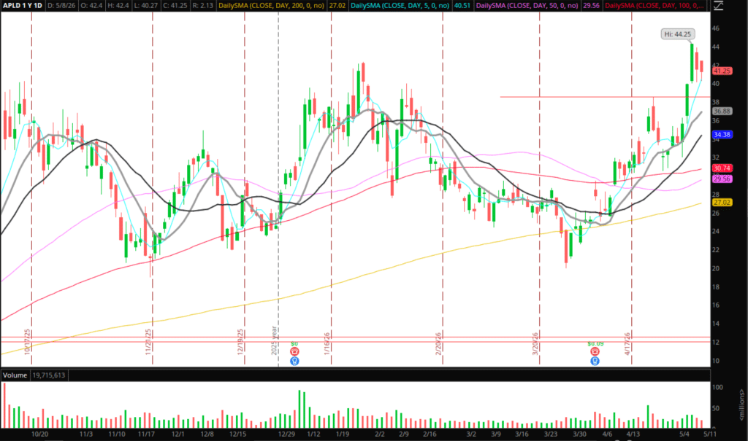Click the H: 42.4 high value
Screen dimensions: 748x441
pyautogui.click(x=119, y=6)
